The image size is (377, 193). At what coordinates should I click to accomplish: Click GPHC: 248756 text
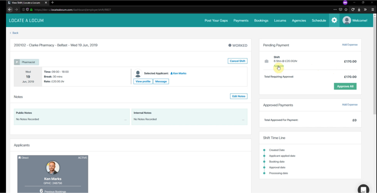coord(53,183)
